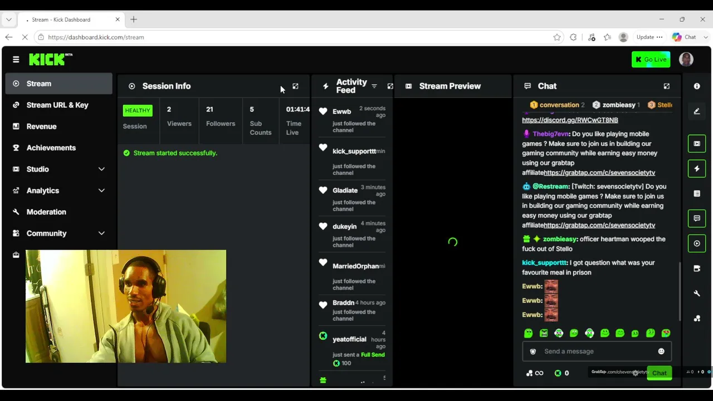713x401 pixels.
Task: Click the Go Live button
Action: [651, 60]
